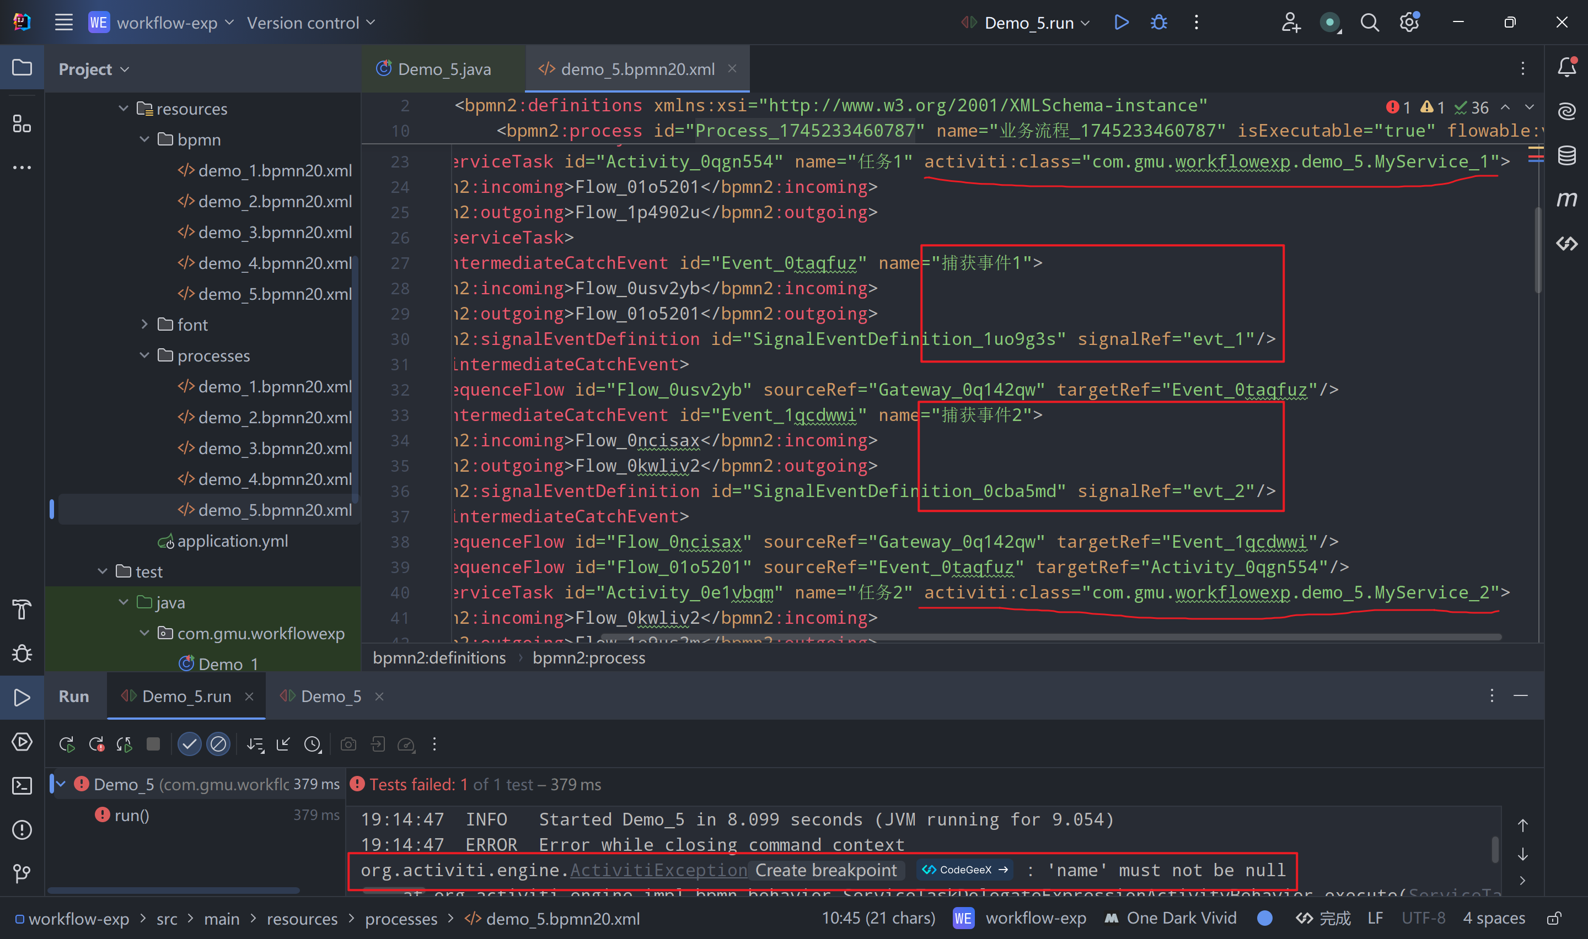Open the AI assistant spiral icon
This screenshot has height=939, width=1588.
pyautogui.click(x=1566, y=111)
